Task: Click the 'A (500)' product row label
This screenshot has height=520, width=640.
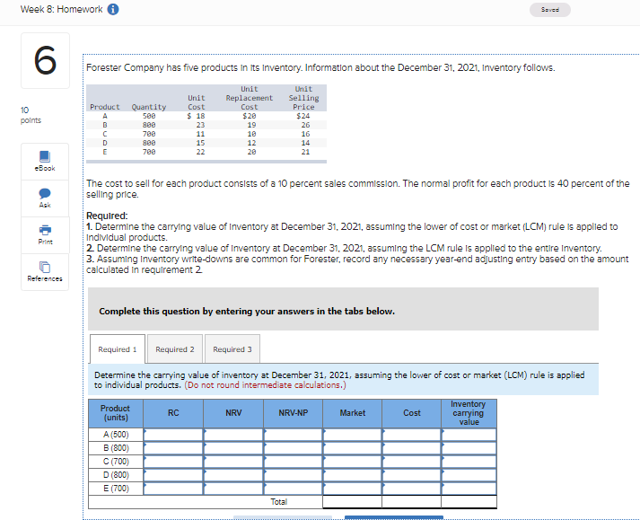Action: click(x=116, y=435)
